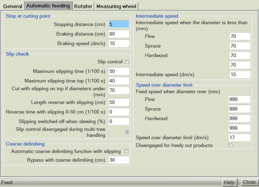The image size is (259, 187).
Task: Click Bypass with coarse delimbing field
Action: point(119,160)
